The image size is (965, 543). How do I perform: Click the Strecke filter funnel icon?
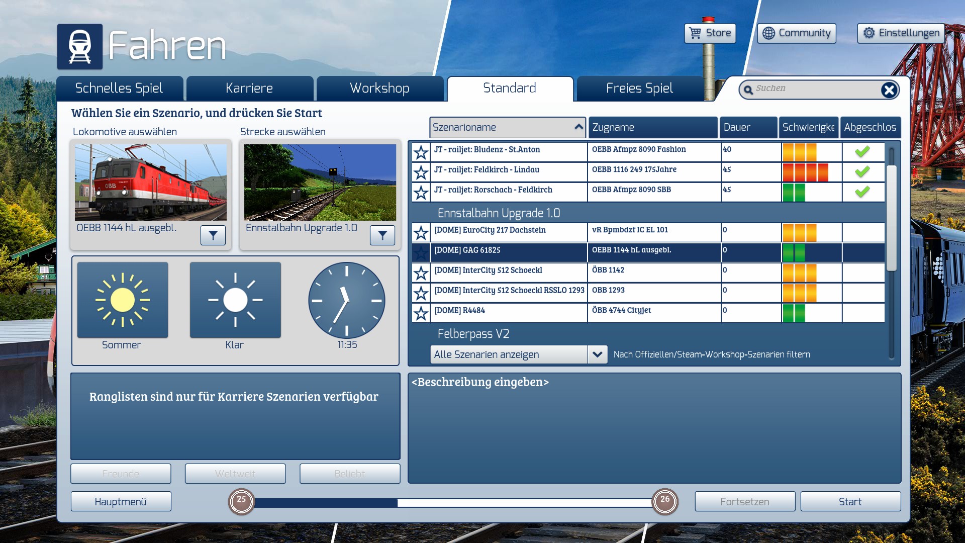382,235
